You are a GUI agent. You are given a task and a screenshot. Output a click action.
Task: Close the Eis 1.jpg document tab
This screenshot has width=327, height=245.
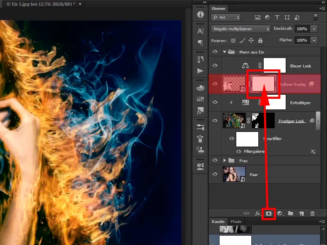[x=80, y=4]
